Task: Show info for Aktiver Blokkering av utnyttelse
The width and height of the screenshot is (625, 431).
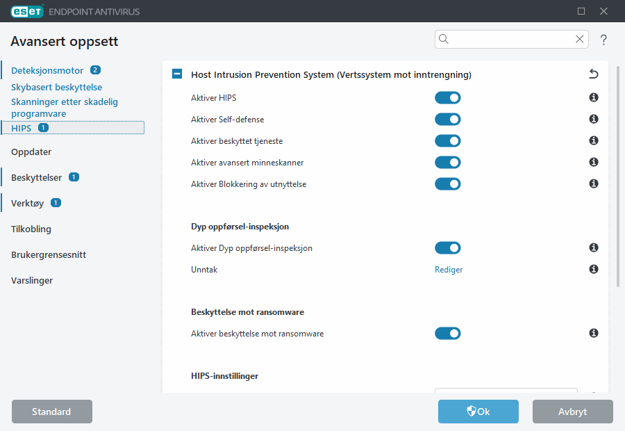Action: coord(594,184)
